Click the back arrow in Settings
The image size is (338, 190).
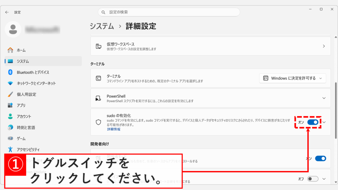pos(7,12)
